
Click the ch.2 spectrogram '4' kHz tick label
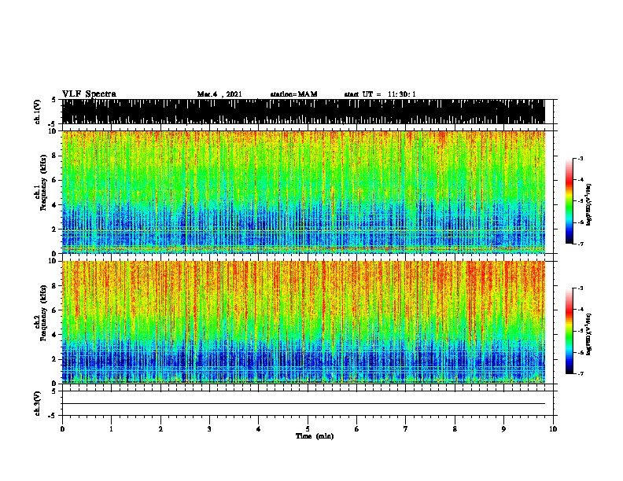54,335
